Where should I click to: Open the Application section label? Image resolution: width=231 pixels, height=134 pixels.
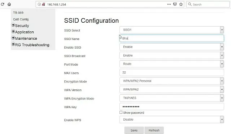[x=25, y=32]
